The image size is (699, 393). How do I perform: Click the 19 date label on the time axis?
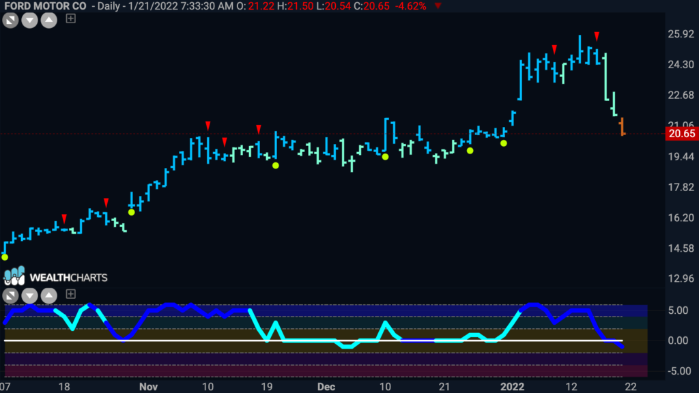coord(267,387)
